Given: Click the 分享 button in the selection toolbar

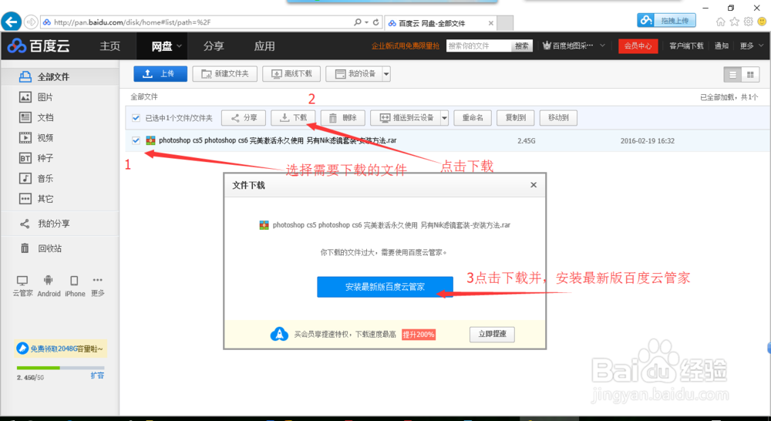Looking at the screenshot, I should point(244,118).
